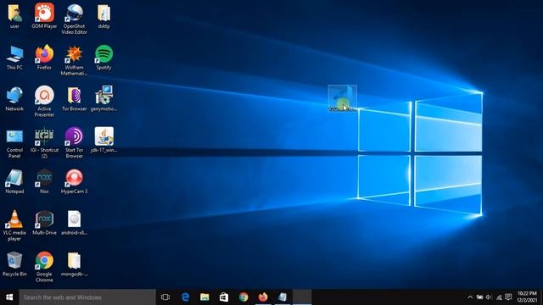Open the Windows Start menu
This screenshot has width=543, height=305.
[9, 297]
